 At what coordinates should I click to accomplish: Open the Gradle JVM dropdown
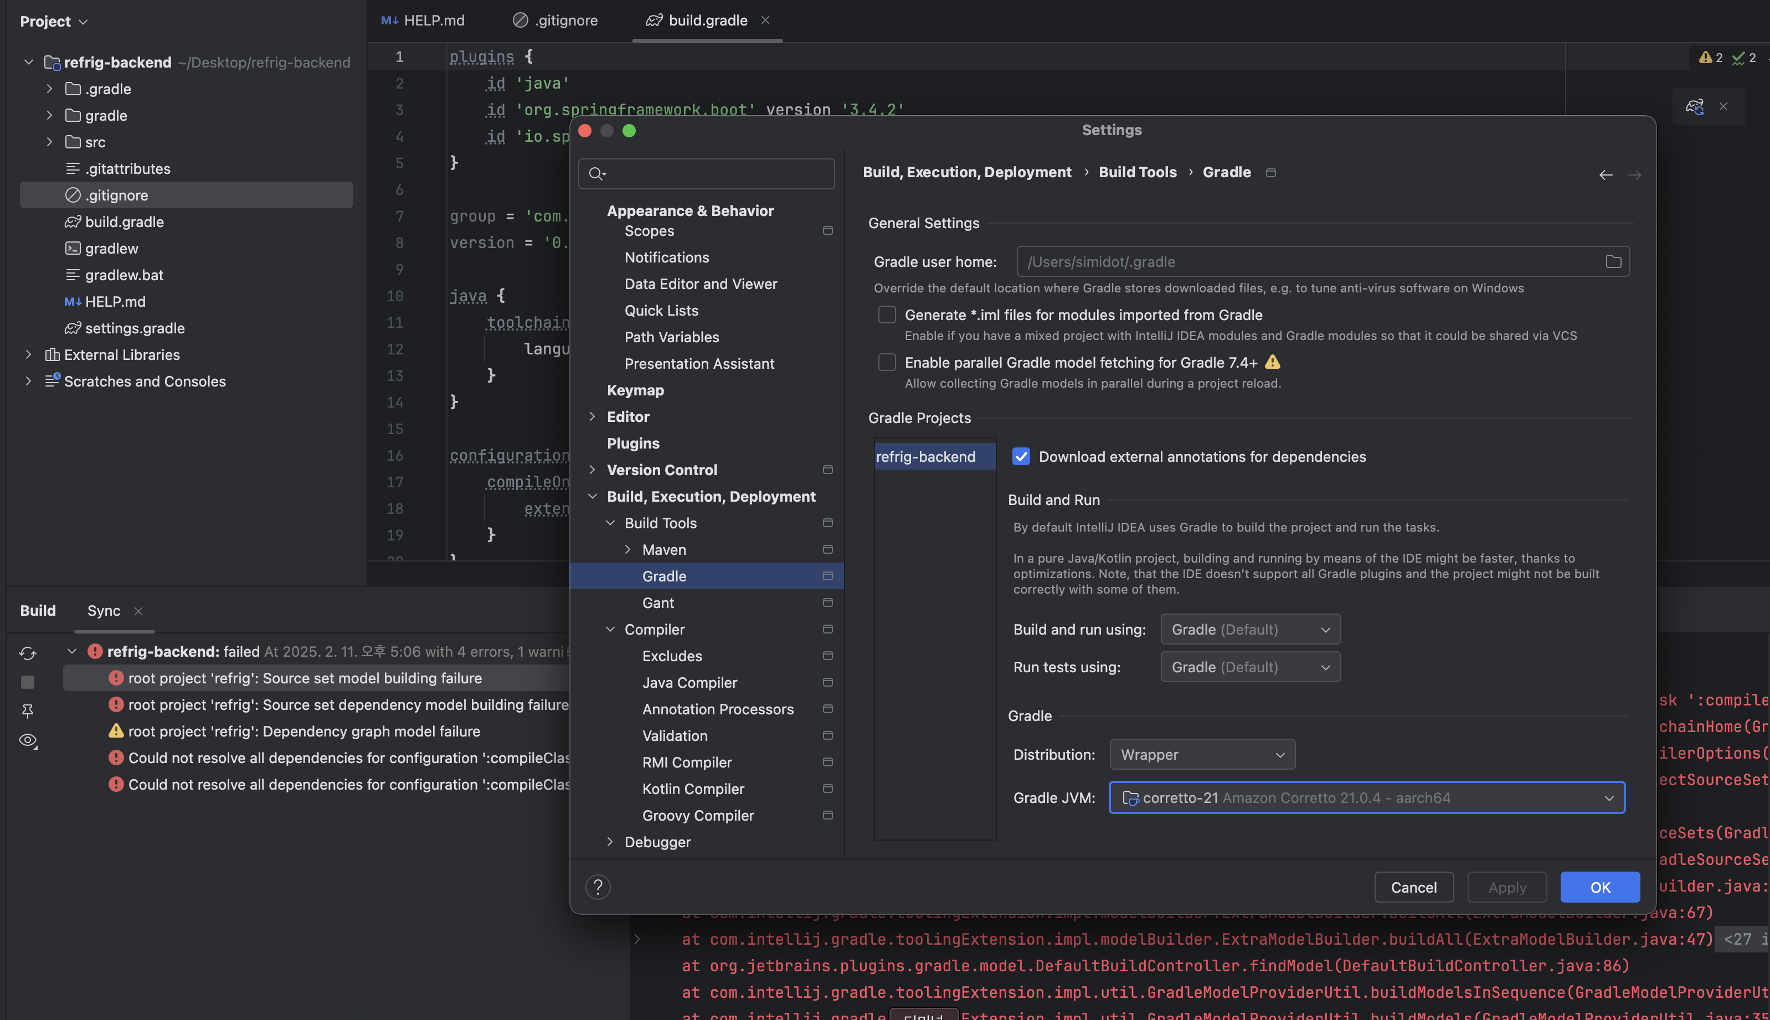1366,797
